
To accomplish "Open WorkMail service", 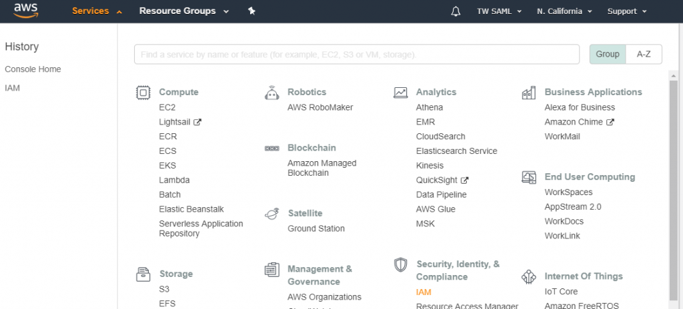I will pos(562,137).
